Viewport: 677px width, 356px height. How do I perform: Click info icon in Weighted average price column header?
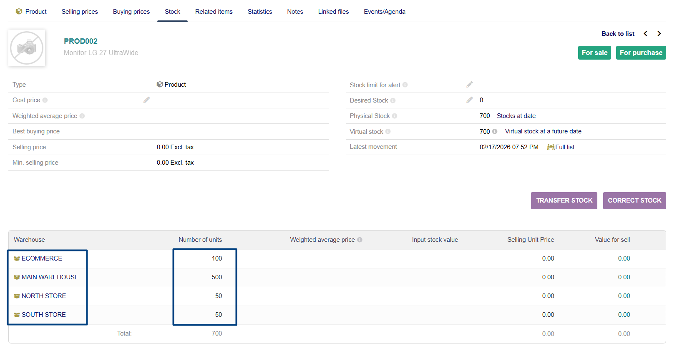360,240
